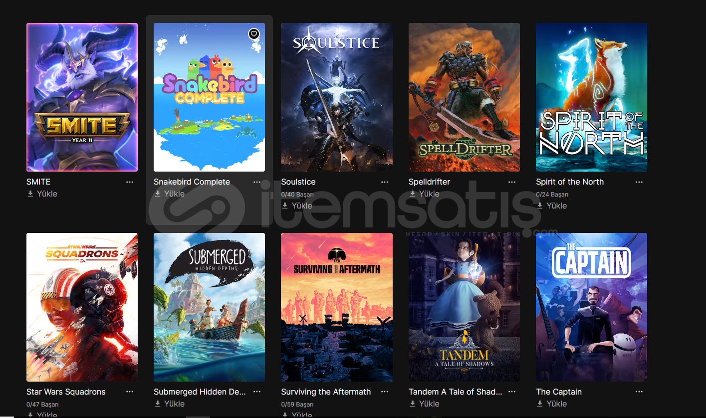Click Yükle under Submerged Hidden Depths
Screen dimensions: 706x418
(175, 404)
